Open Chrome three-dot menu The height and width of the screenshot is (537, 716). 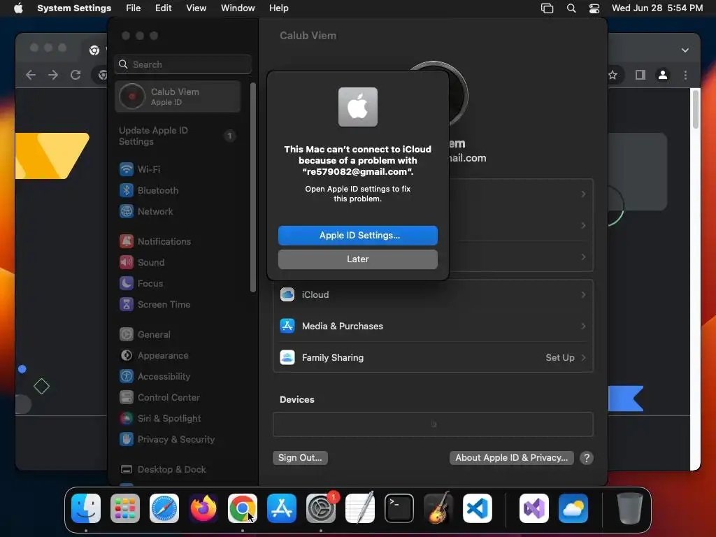tap(685, 75)
